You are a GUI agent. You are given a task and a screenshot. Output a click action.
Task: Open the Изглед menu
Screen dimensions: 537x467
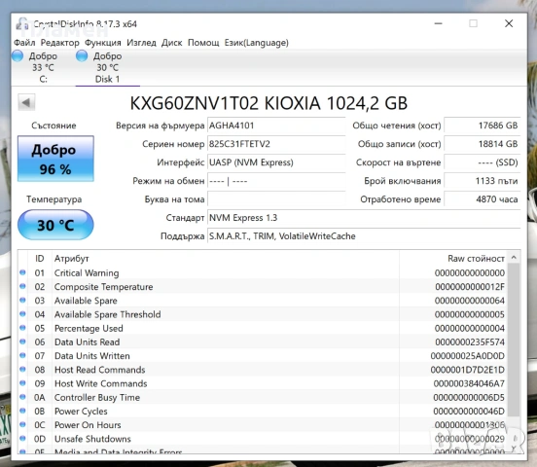tap(141, 43)
